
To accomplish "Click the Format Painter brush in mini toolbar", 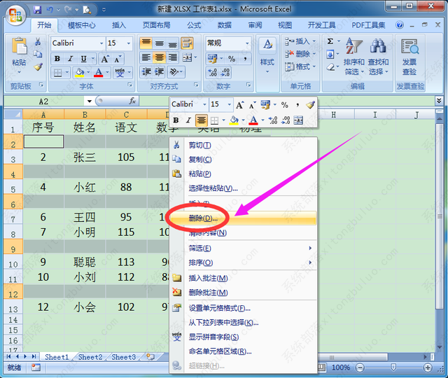I will (310, 104).
